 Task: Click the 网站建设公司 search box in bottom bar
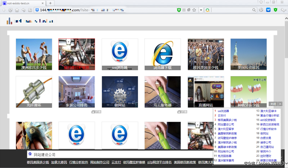120,155
